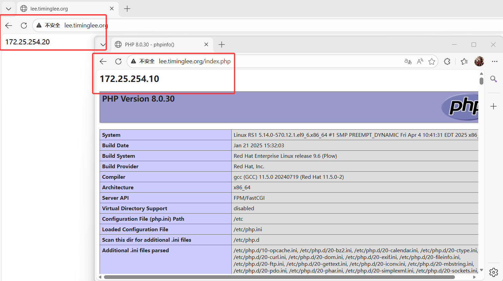Select the PHP 8.0.30 - phpinfo() tab

162,45
